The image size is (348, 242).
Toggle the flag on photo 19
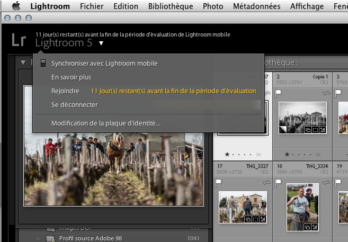pyautogui.click(x=338, y=183)
